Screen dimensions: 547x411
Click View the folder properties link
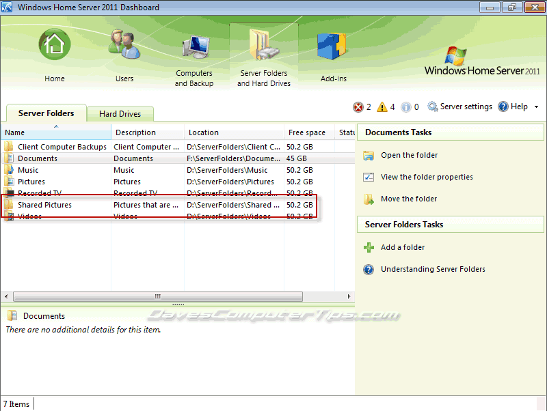point(427,177)
